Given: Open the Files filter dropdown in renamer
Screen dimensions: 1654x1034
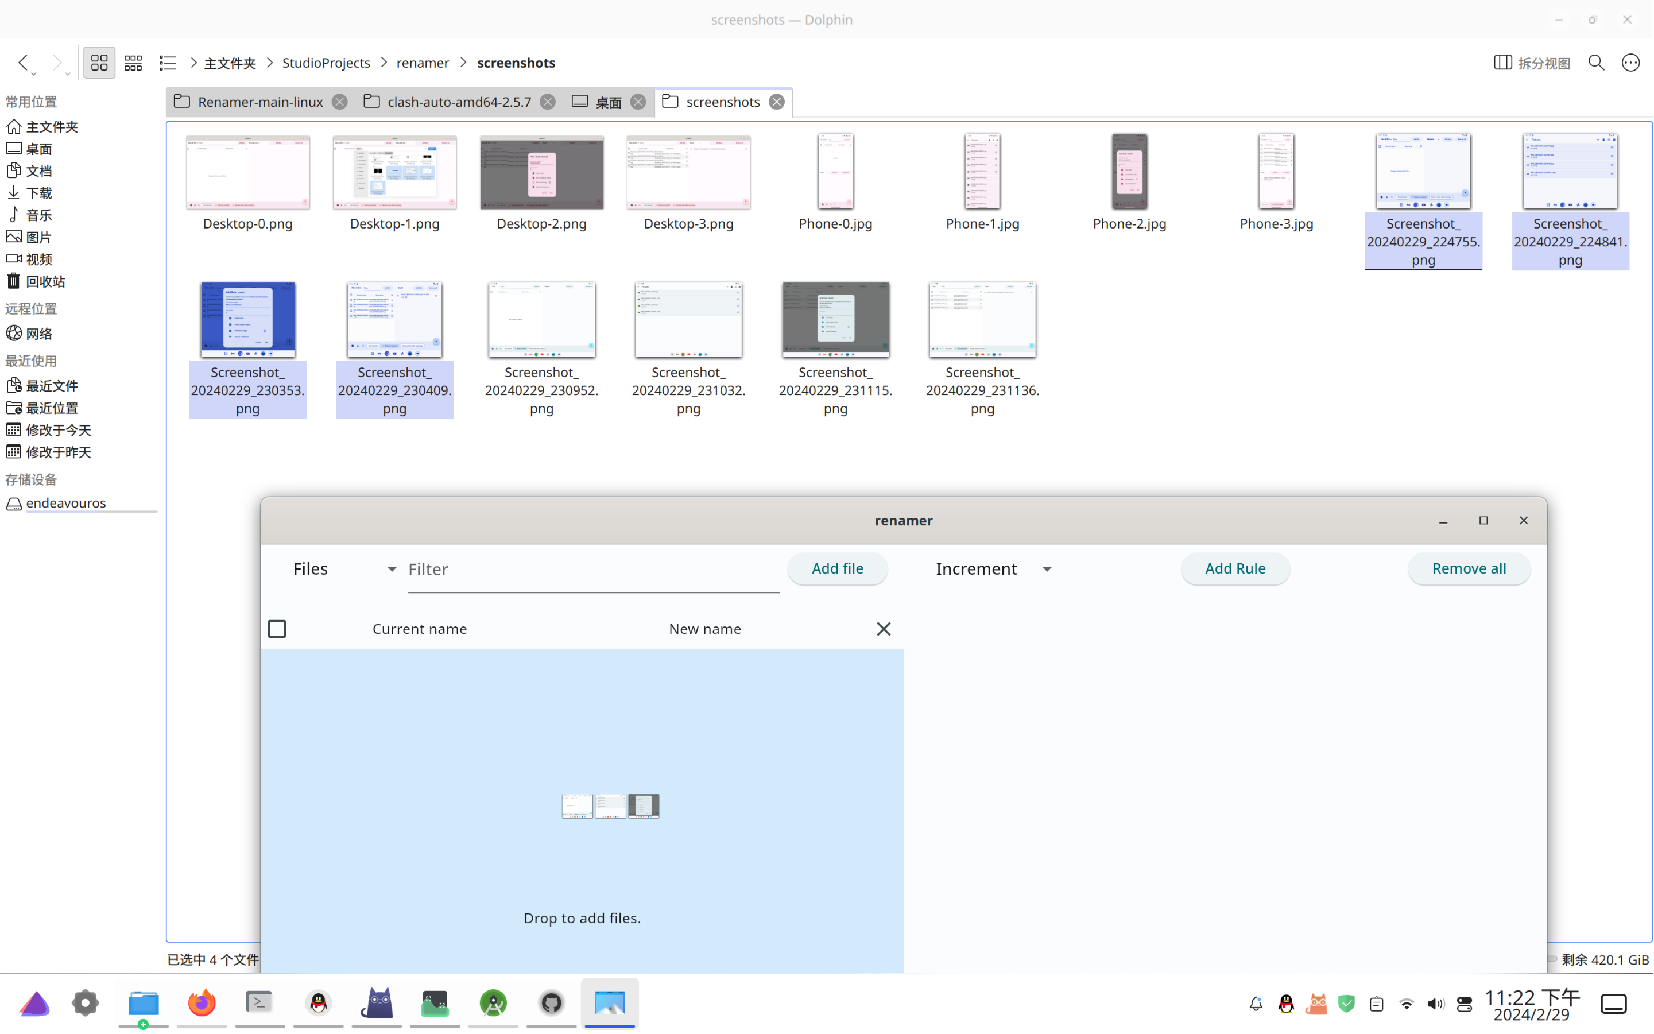Looking at the screenshot, I should point(391,568).
